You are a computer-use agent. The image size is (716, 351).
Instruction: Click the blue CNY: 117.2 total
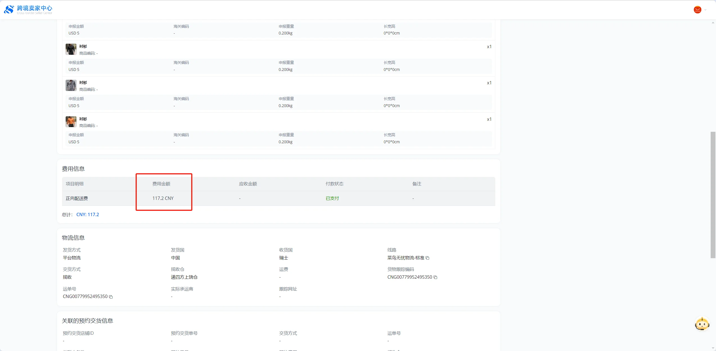[x=88, y=214]
